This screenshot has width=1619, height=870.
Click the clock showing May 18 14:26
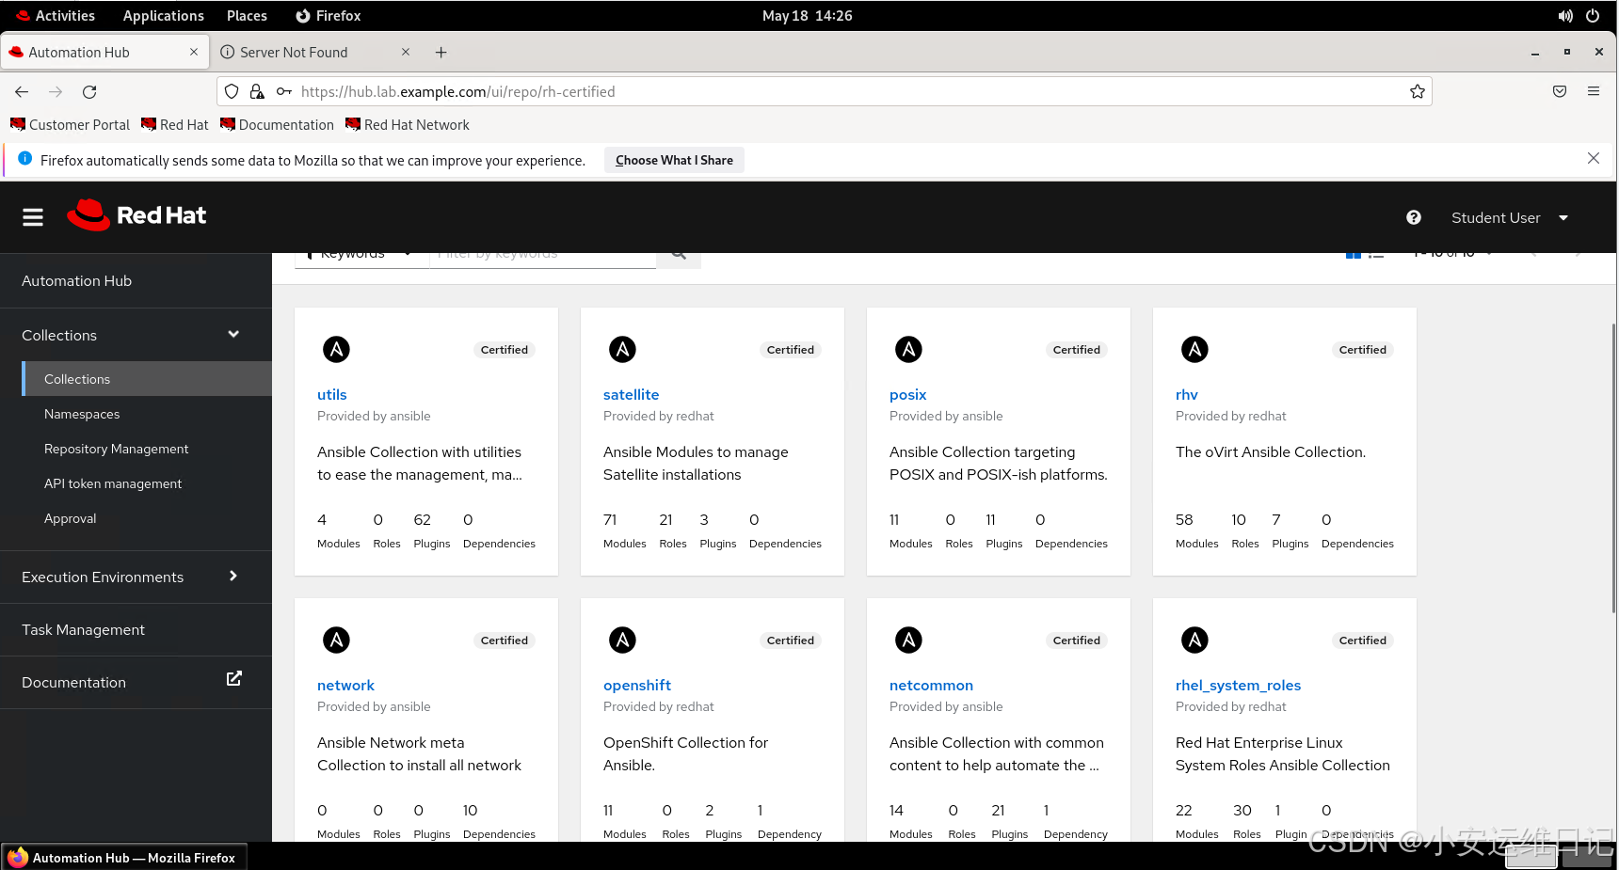(808, 15)
